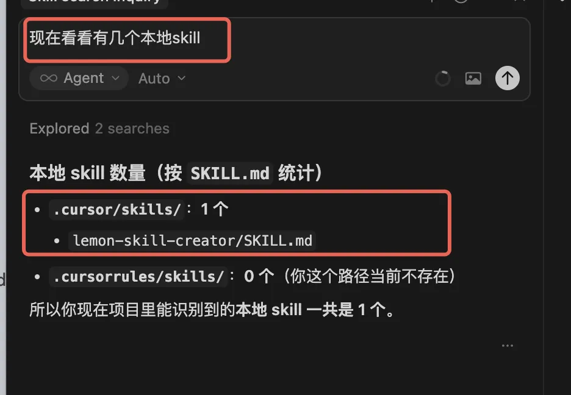The image size is (571, 395).
Task: Click the 1 个 count beside .cursor/skills/
Action: coord(215,209)
